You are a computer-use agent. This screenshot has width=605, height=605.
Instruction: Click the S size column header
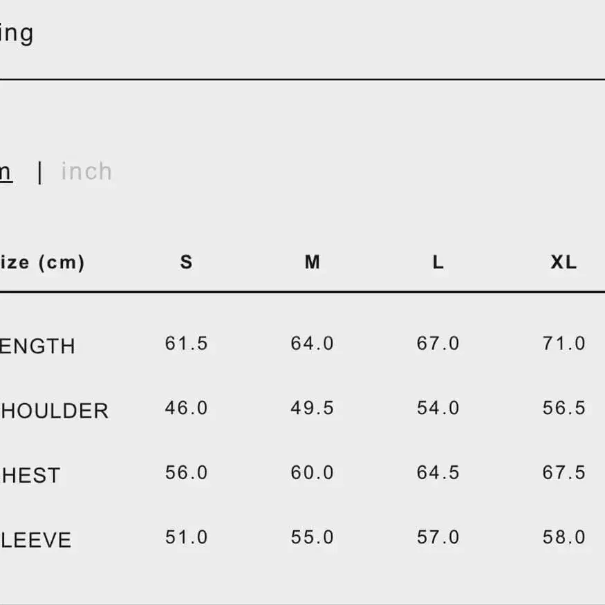click(x=186, y=262)
